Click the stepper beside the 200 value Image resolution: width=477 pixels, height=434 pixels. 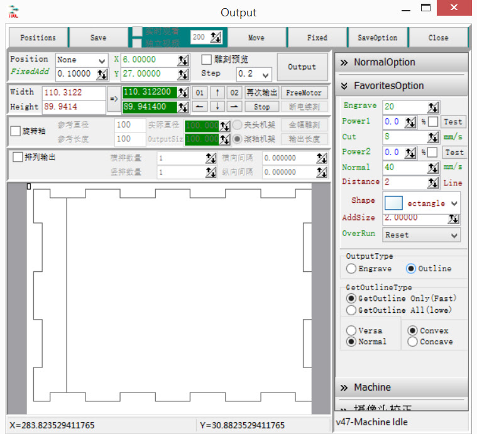(x=216, y=37)
